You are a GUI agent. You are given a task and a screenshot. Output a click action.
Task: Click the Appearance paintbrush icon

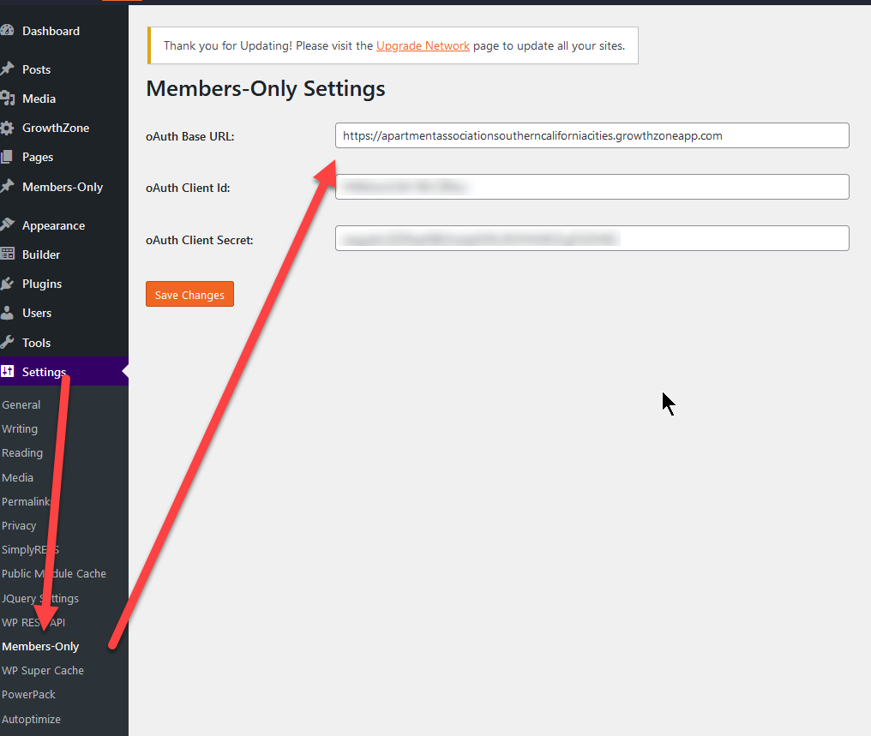point(7,225)
